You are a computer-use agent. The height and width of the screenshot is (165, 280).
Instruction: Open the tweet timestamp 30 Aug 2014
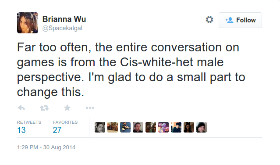tap(46, 147)
